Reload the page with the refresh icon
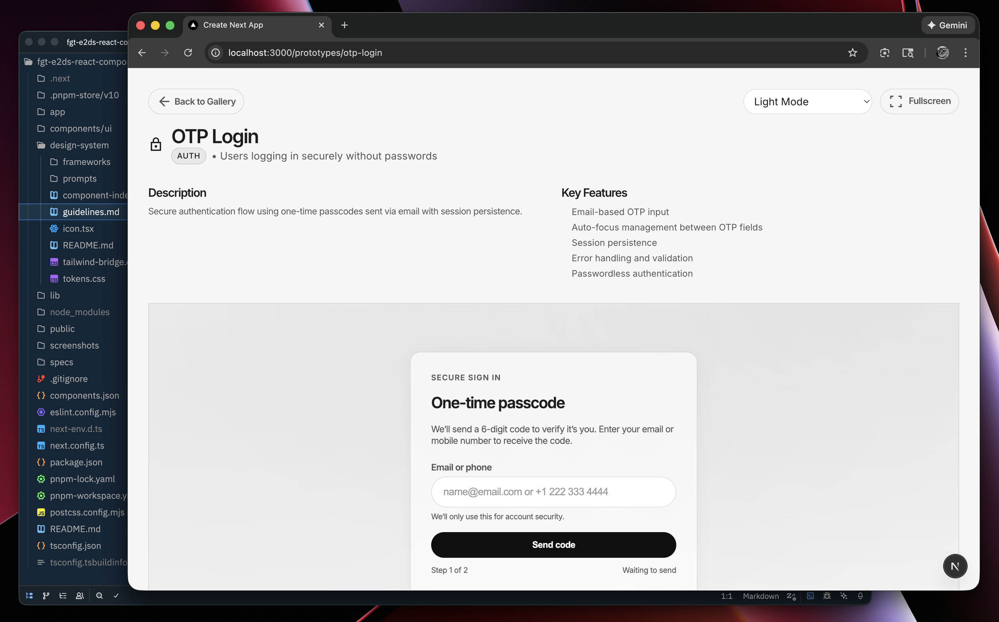Viewport: 999px width, 622px height. click(188, 53)
